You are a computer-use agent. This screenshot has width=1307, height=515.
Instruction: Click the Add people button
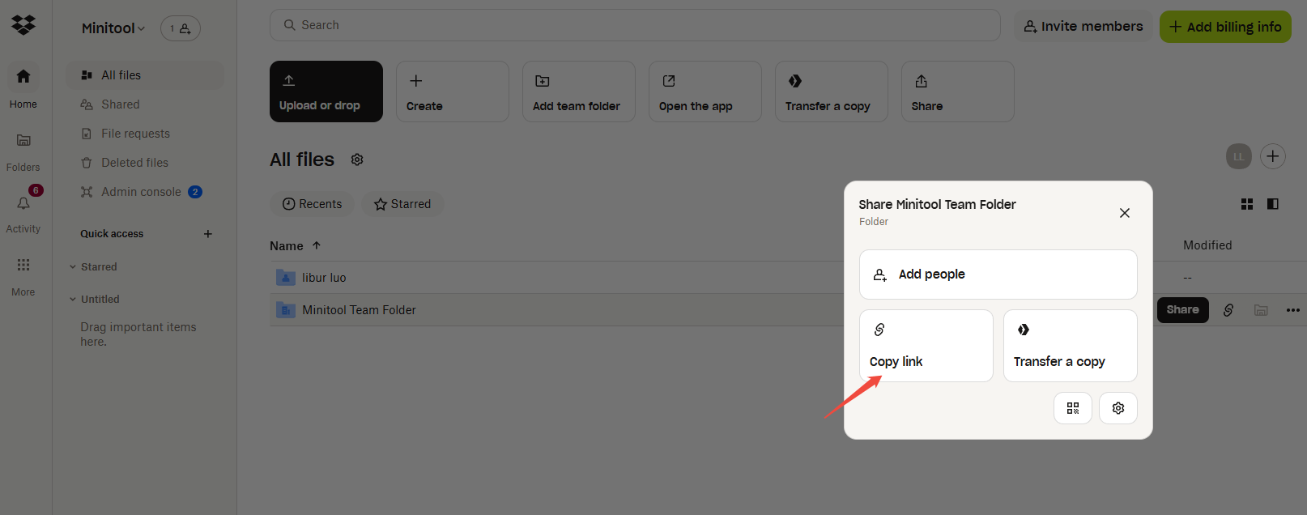998,275
